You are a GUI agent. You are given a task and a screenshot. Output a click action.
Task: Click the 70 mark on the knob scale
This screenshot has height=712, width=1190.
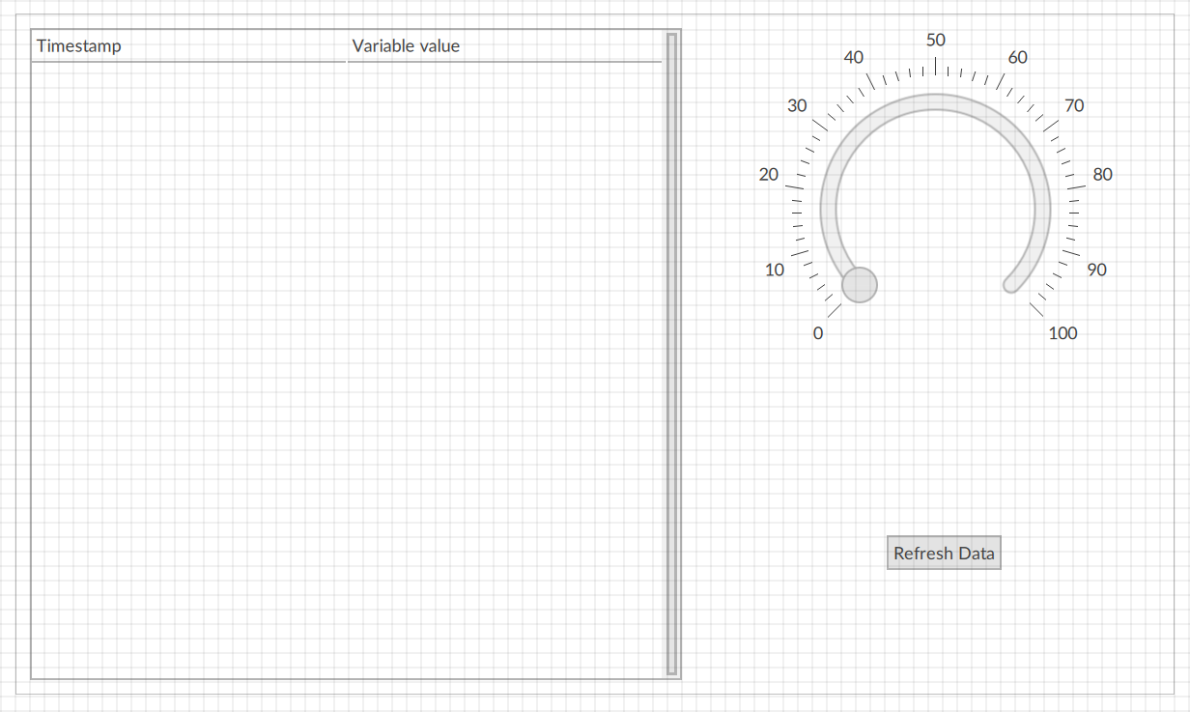[x=1074, y=105]
